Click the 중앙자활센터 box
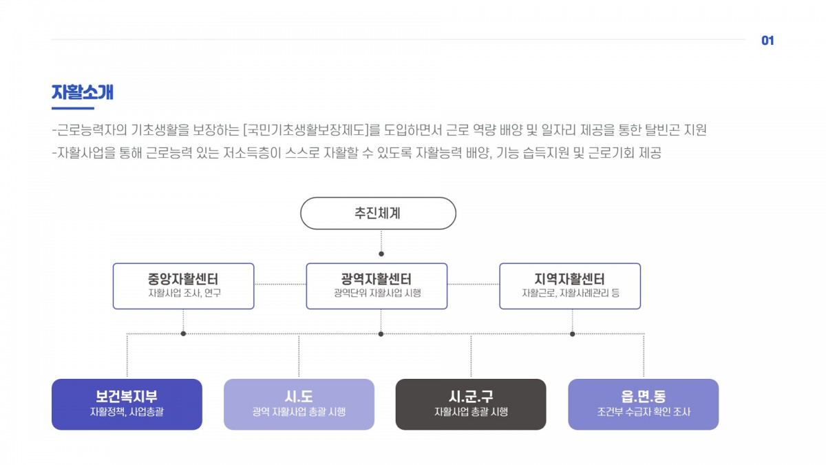Screen dimensions: 826x465 [x=183, y=285]
